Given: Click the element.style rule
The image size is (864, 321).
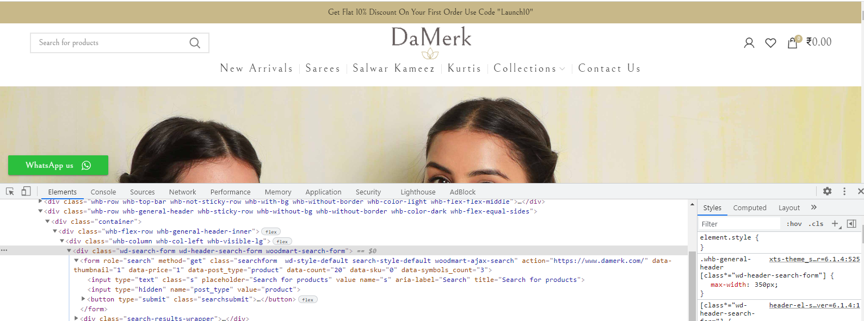Looking at the screenshot, I should click(729, 237).
